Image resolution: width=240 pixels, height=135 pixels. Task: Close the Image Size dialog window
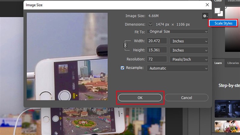click(x=207, y=5)
